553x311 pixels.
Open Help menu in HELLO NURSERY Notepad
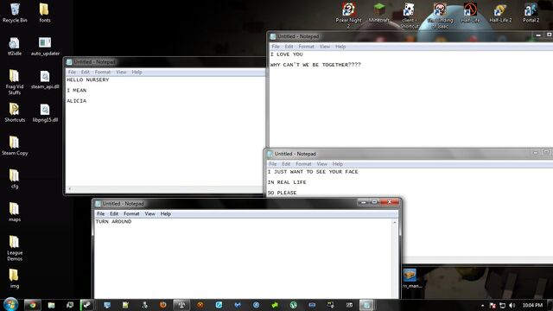click(x=137, y=72)
